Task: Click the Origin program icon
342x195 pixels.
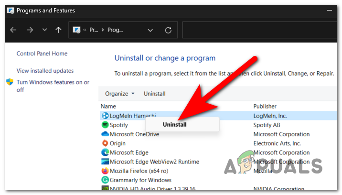Action: 105,143
